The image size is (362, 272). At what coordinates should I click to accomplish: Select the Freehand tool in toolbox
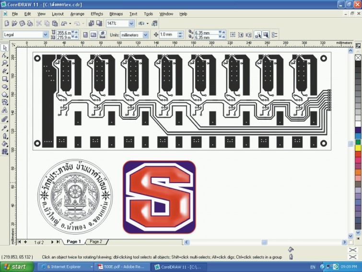click(5, 71)
